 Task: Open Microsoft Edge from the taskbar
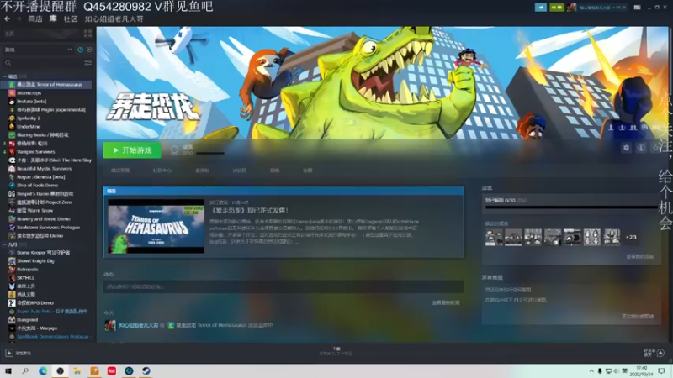pos(43,370)
